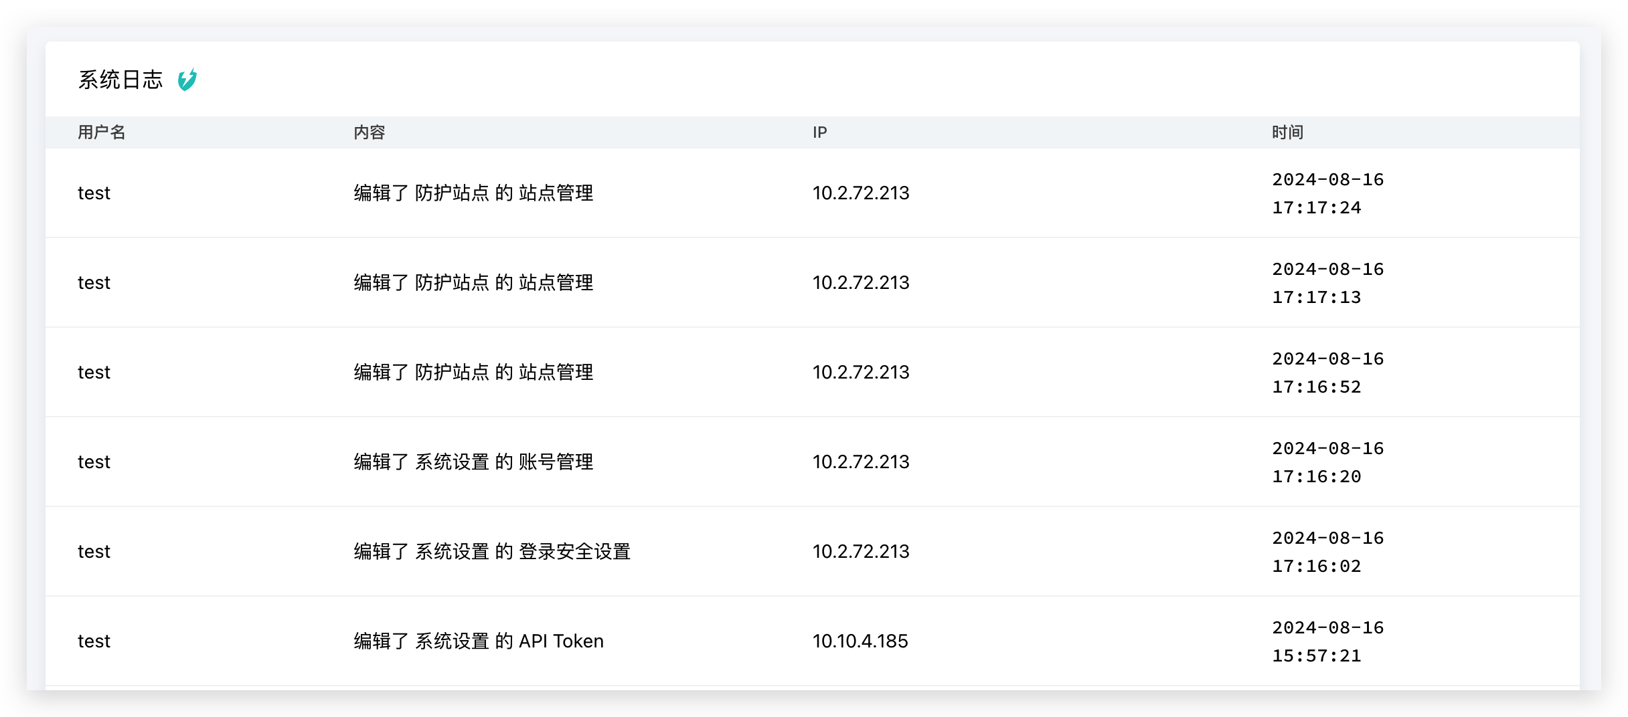Click IP 10.2.72.213 in the 17:16:52 row
The width and height of the screenshot is (1628, 717).
[861, 373]
